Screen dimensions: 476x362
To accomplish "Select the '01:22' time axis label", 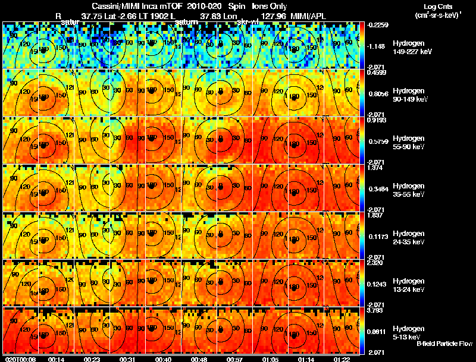I will [342, 359].
